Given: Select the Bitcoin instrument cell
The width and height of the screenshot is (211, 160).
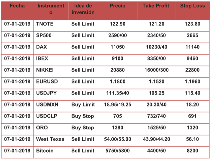Looking at the screenshot, I should coord(45,150).
